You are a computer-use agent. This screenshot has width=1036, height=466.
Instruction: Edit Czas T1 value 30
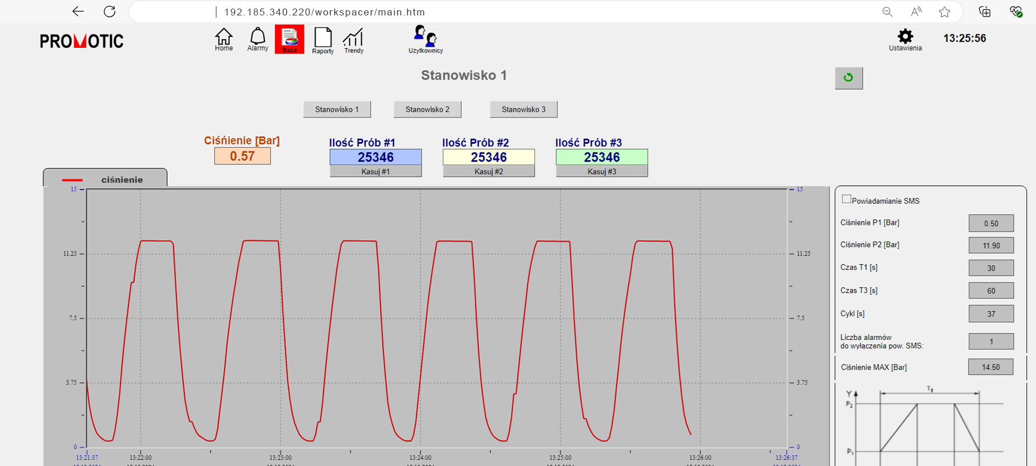[x=991, y=268]
